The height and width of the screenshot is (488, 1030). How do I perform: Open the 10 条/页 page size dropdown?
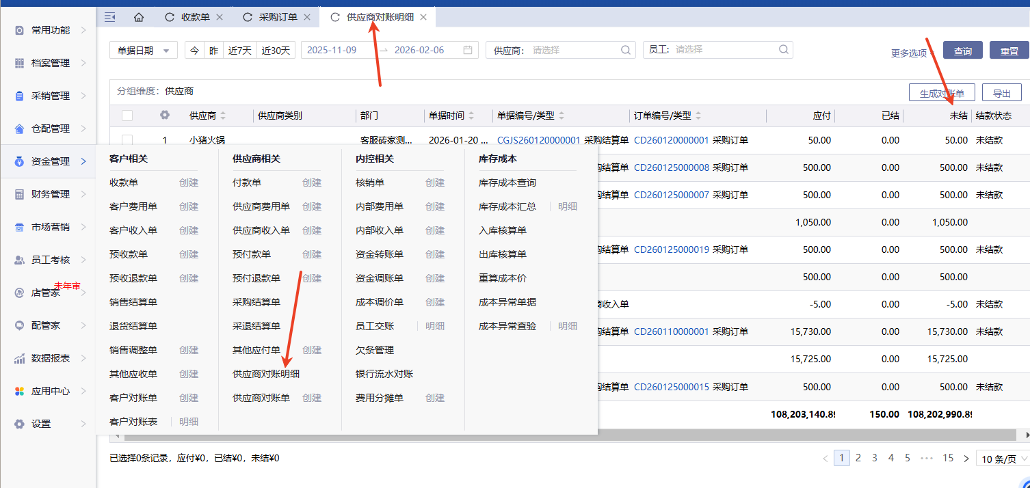[1001, 459]
